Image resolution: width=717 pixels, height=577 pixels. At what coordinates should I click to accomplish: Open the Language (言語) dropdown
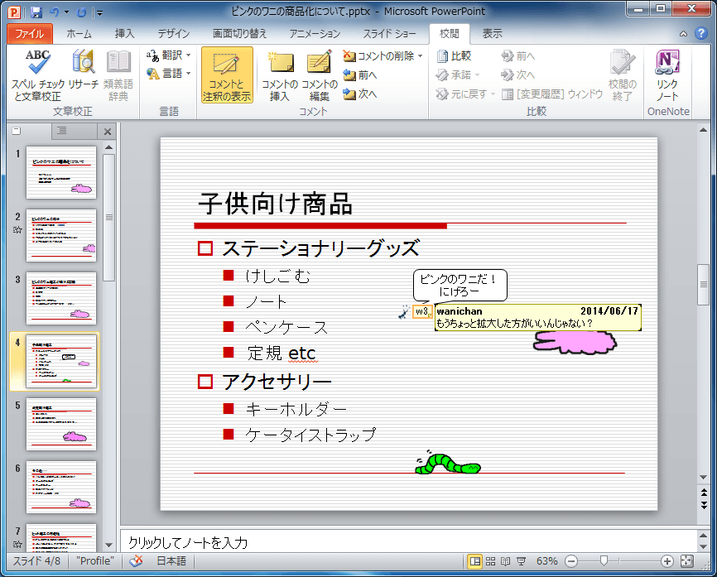(168, 74)
